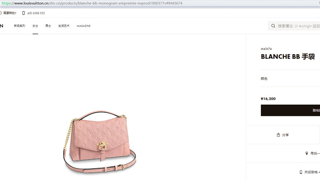Click the phone icon beside 400 6588 555
This screenshot has height=180, width=320.
(23, 13)
